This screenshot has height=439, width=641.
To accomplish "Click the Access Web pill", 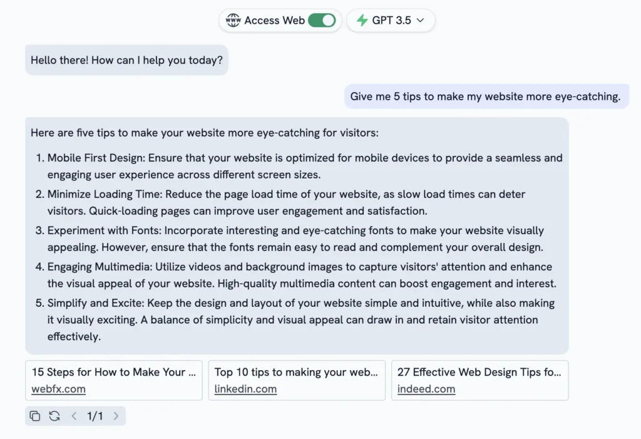I will [280, 20].
